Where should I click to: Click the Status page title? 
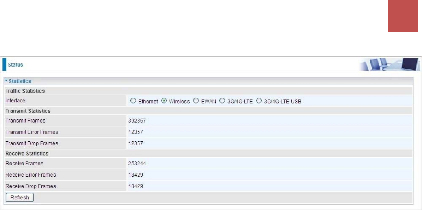point(16,65)
